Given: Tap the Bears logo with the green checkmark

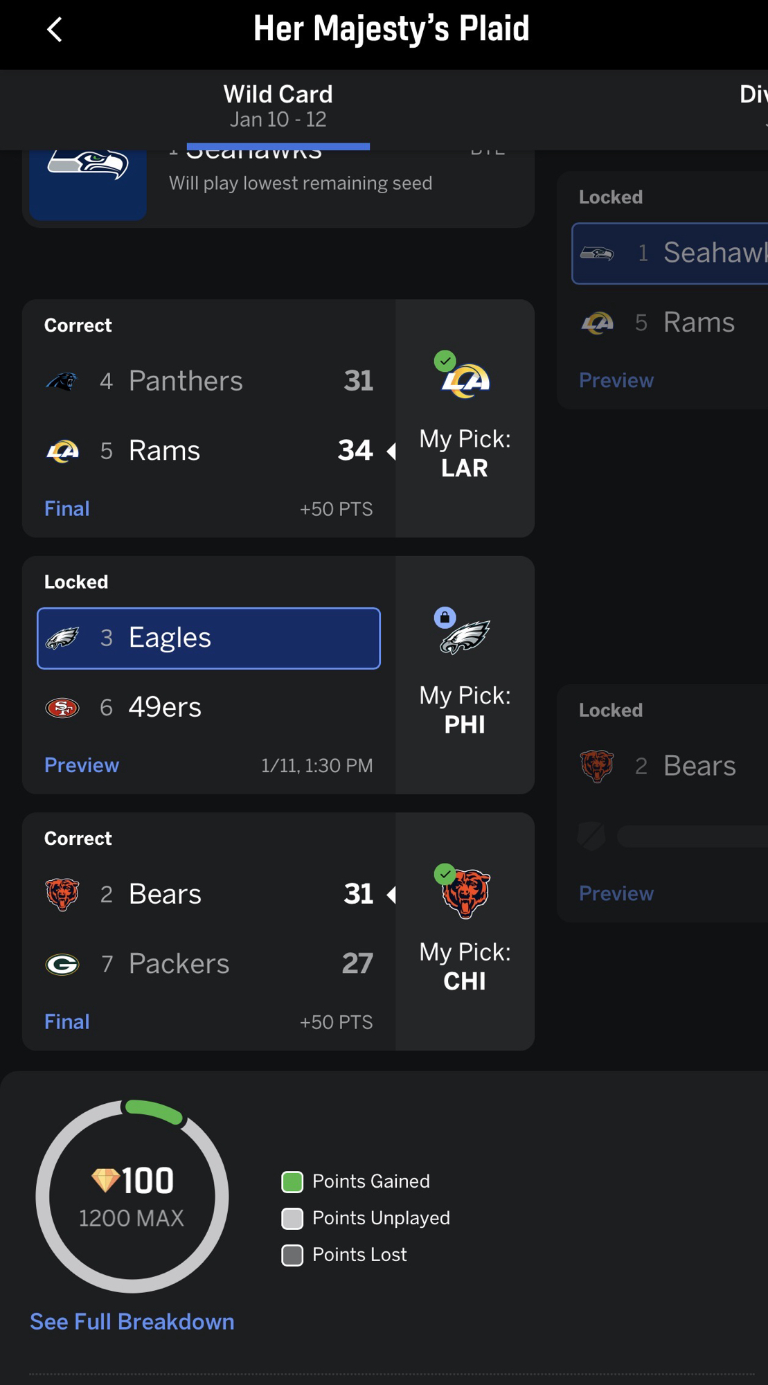Looking at the screenshot, I should pos(465,893).
